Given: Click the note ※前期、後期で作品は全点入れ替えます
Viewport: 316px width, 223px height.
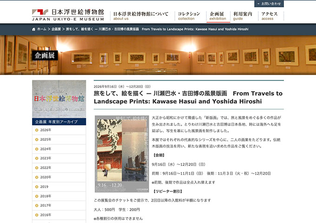Looking at the screenshot, I should (184, 182).
